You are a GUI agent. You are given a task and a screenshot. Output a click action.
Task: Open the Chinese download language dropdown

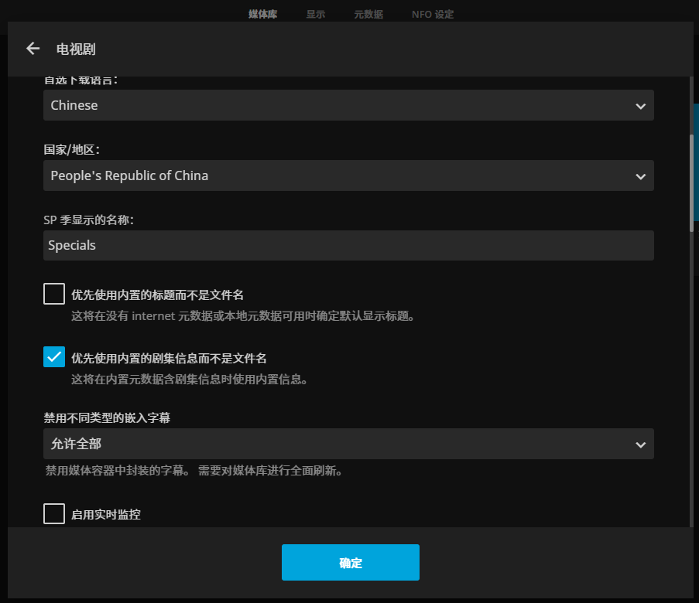pos(348,105)
